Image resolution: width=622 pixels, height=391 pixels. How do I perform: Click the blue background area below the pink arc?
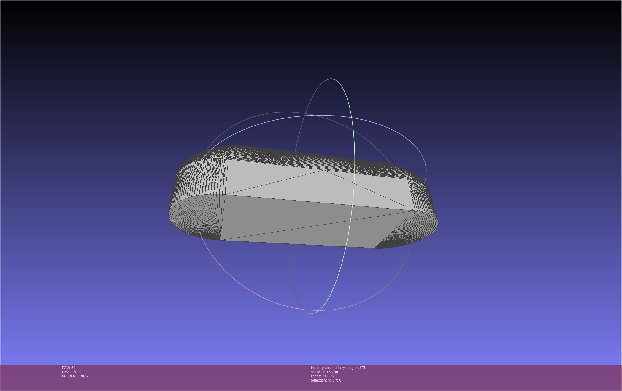(311, 338)
